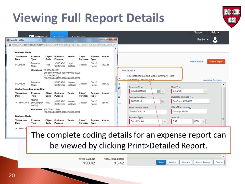The height and width of the screenshot is (184, 245).
Task: Click the Receipt Image tab
Action: pyautogui.click(x=147, y=79)
